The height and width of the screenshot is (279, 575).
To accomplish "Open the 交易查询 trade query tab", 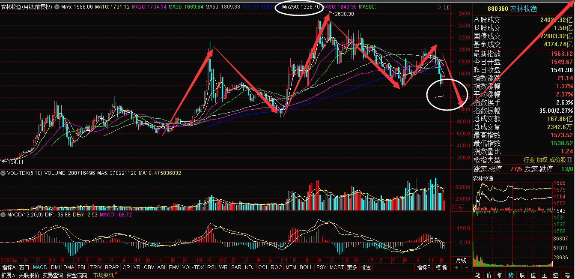I will pyautogui.click(x=53, y=275).
